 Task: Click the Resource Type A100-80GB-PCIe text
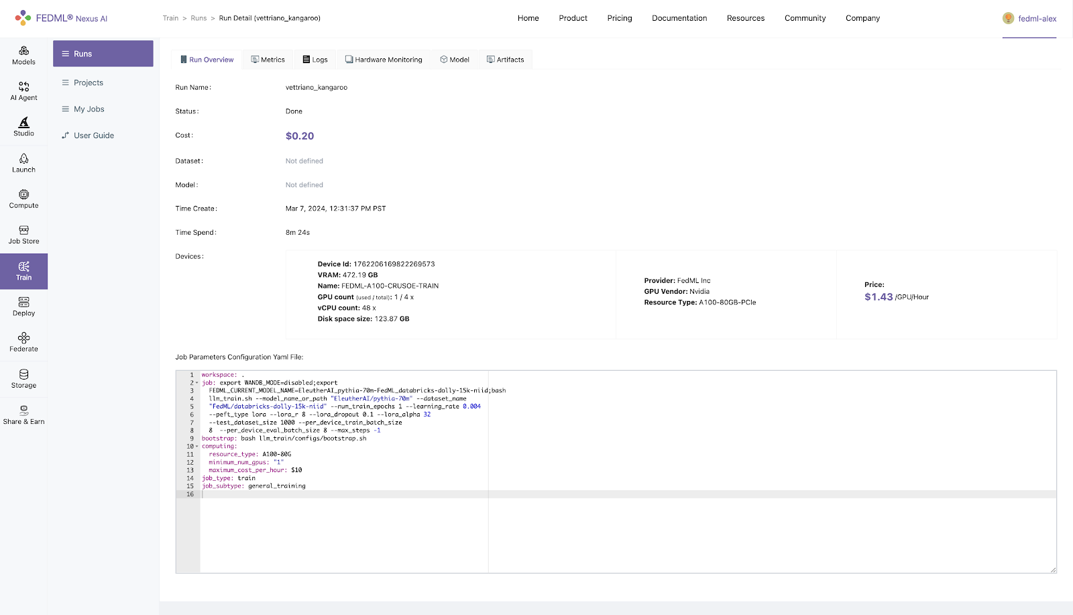coord(700,302)
